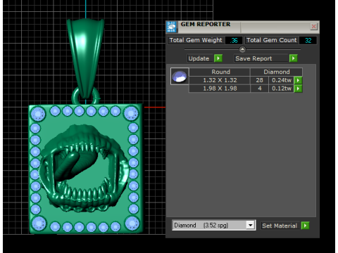The image size is (338, 253).
Task: Click the green arrow next to Update
Action: point(218,58)
